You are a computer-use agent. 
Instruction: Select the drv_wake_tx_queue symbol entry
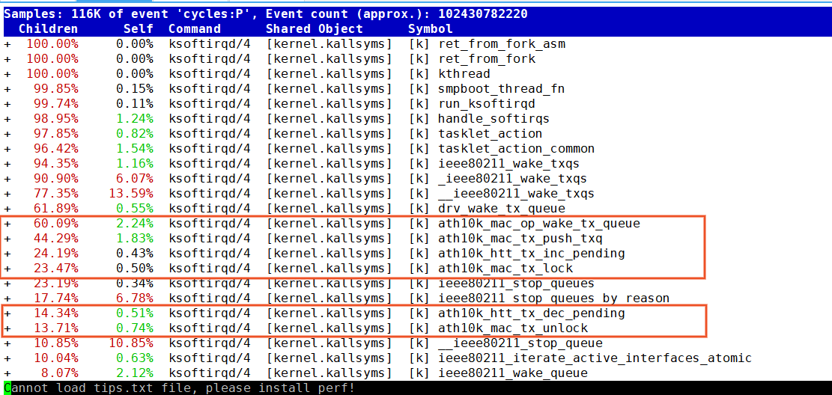pyautogui.click(x=502, y=209)
